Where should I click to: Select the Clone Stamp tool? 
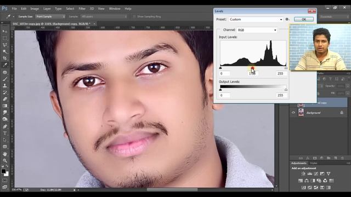coord(5,86)
